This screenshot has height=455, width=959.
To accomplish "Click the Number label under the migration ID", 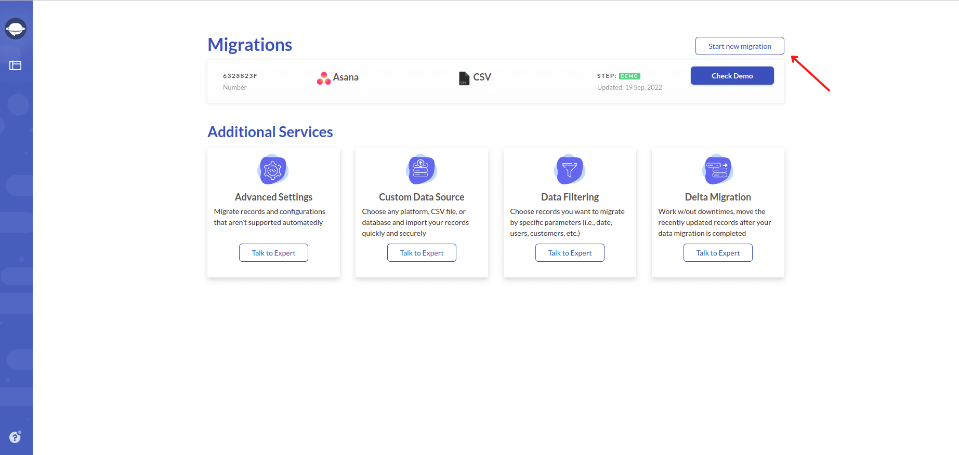I will [x=234, y=87].
